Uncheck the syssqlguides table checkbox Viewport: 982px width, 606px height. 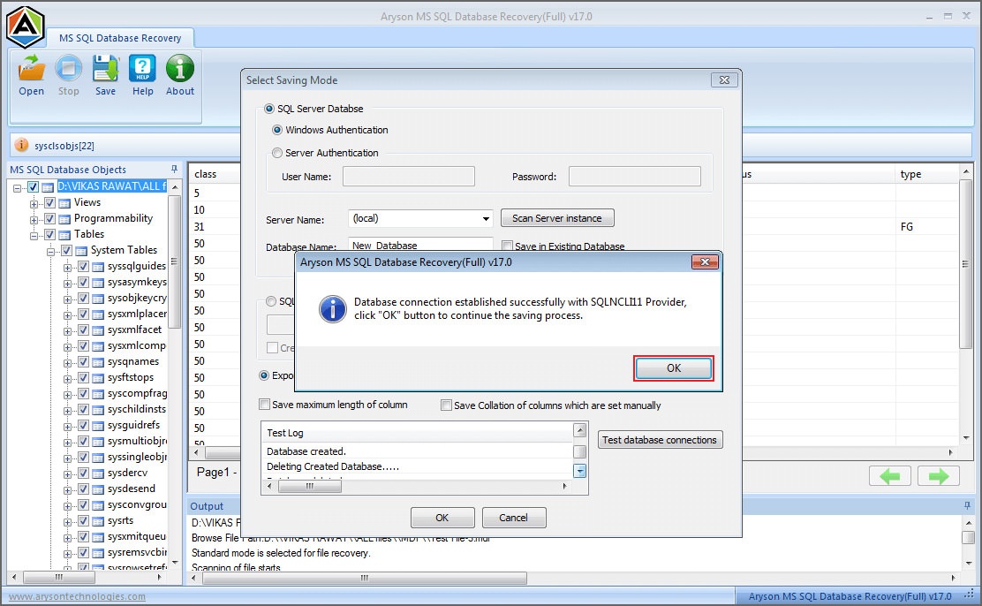tap(82, 266)
